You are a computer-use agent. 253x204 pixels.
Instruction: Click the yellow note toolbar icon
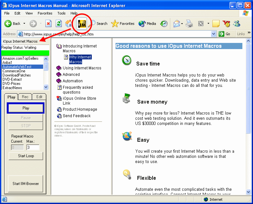[x=216, y=24]
